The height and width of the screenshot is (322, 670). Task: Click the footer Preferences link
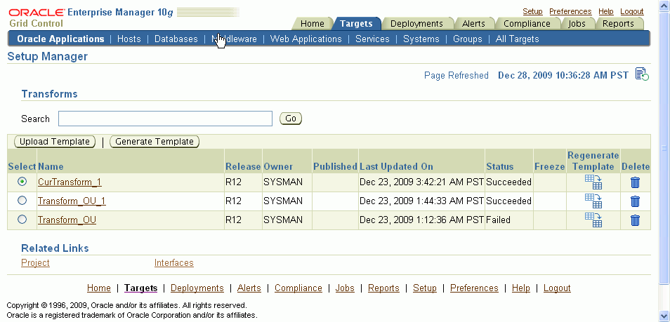coord(474,288)
